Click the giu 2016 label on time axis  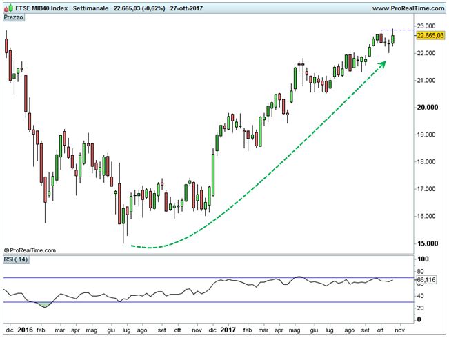111,330
